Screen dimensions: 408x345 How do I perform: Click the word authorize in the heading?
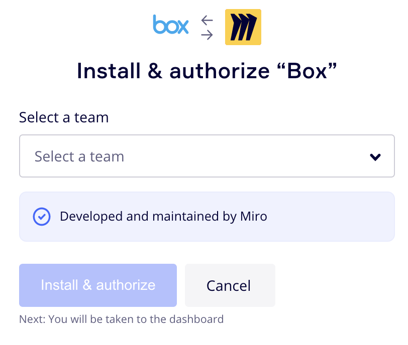[220, 71]
